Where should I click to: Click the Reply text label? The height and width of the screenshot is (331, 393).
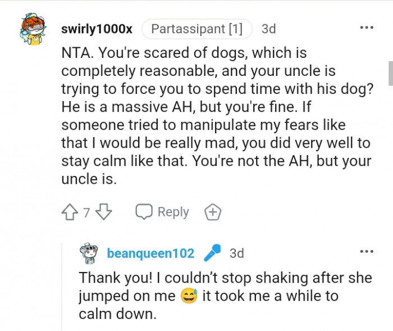173,212
